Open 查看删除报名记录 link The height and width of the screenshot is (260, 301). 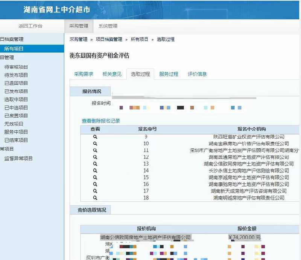coord(101,121)
